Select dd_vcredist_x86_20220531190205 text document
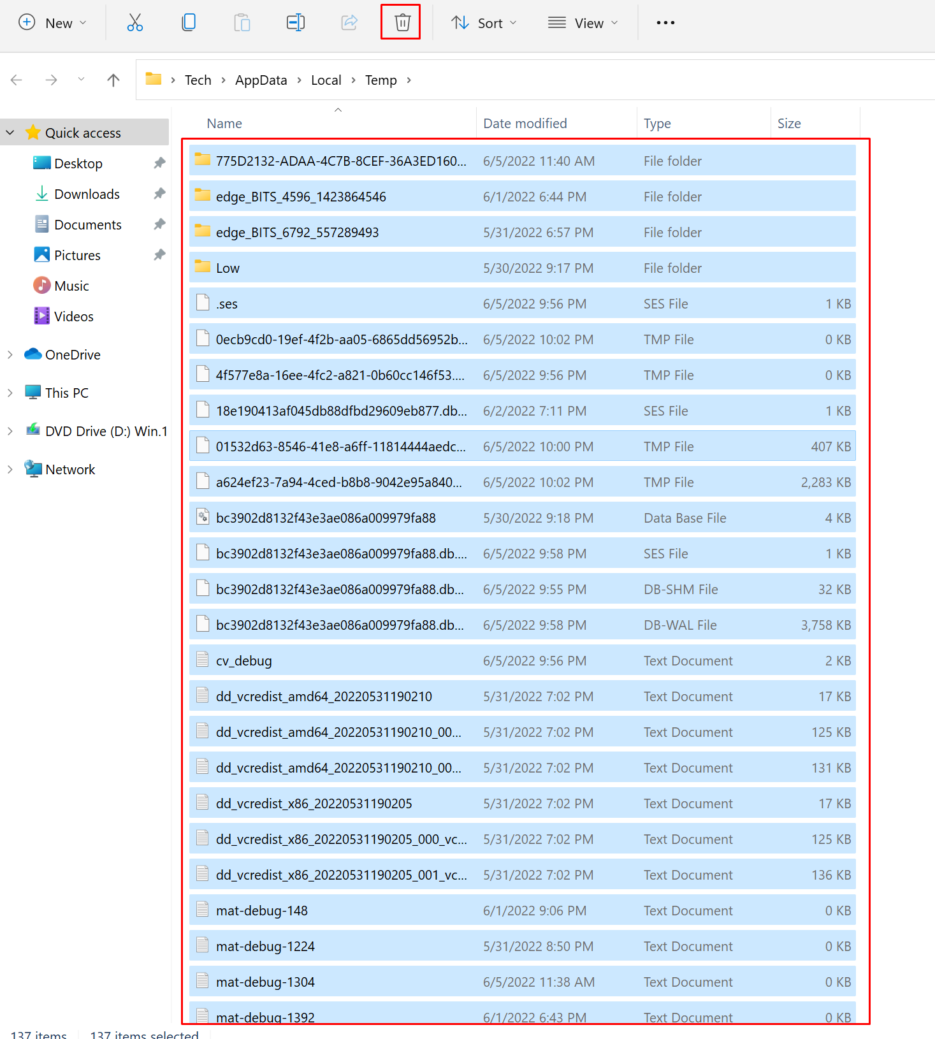The height and width of the screenshot is (1039, 935). 523,803
